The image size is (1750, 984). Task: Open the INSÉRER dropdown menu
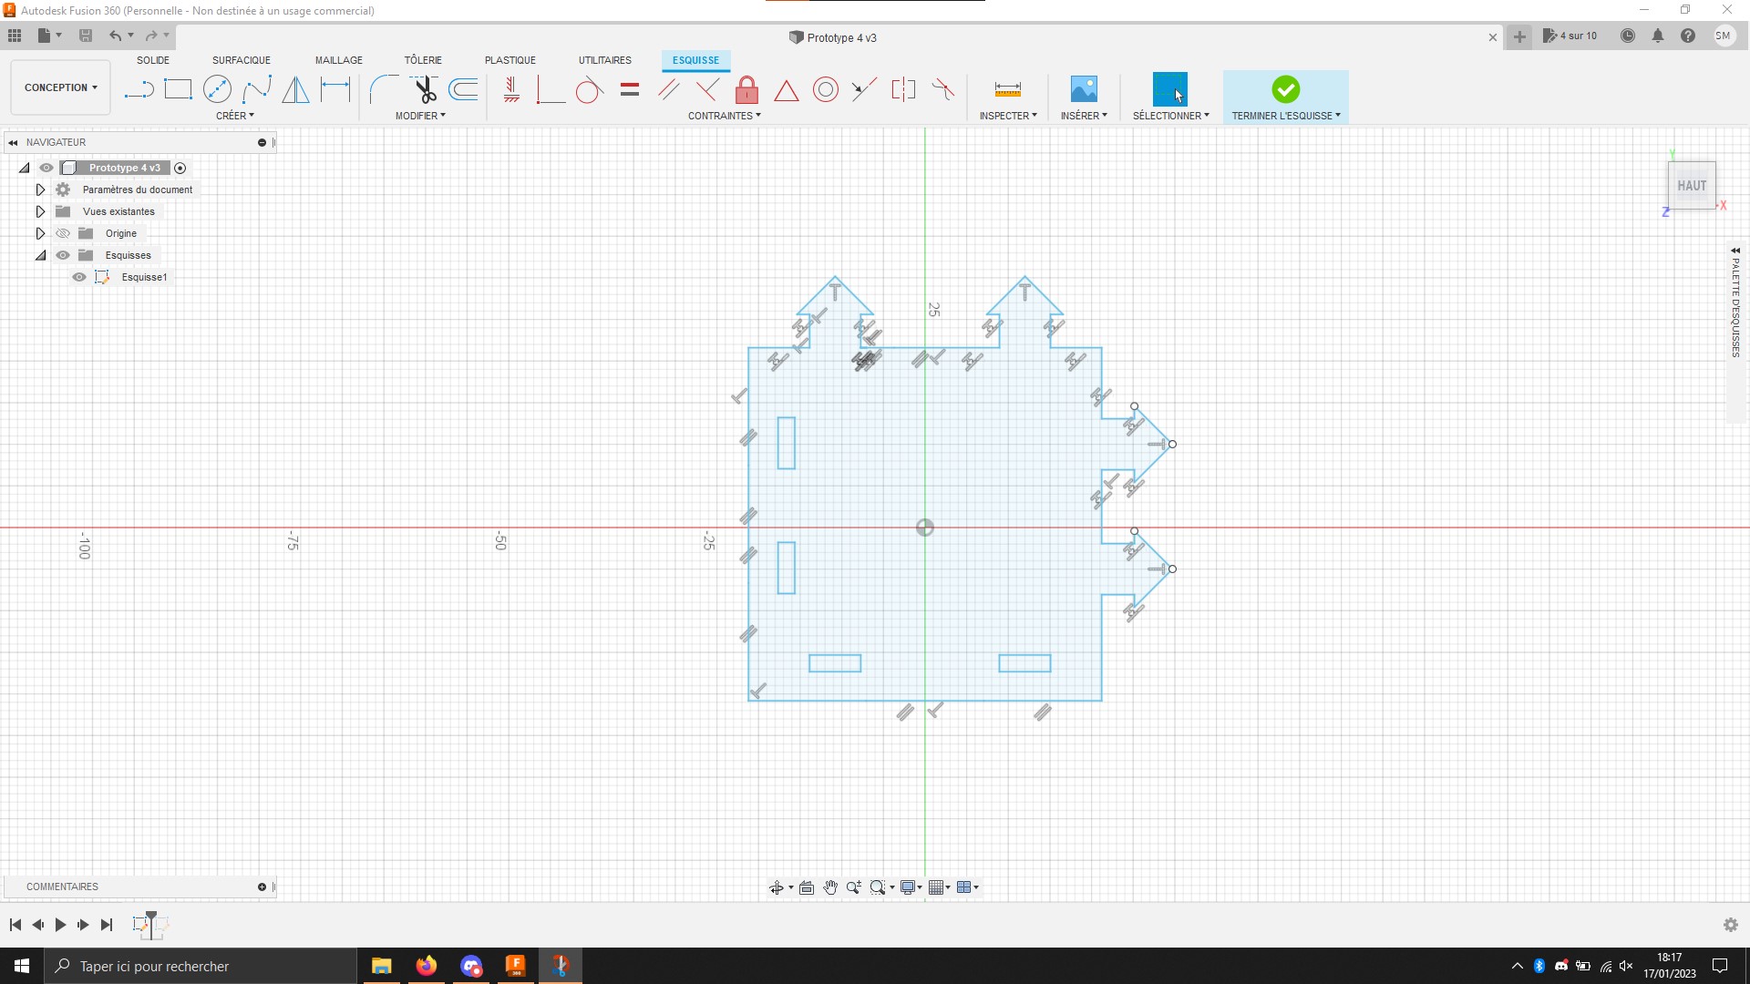click(1084, 116)
